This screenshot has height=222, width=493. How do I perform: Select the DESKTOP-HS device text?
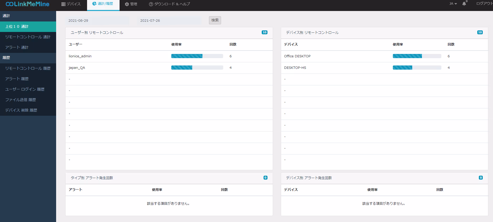[x=295, y=68]
